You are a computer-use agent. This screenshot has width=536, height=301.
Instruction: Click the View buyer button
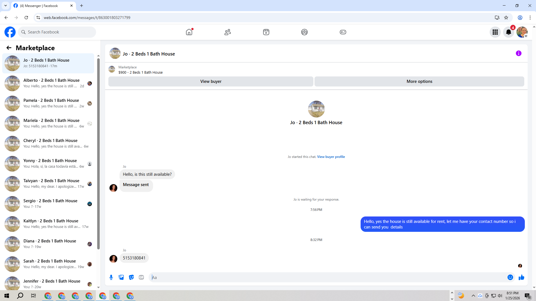click(211, 81)
